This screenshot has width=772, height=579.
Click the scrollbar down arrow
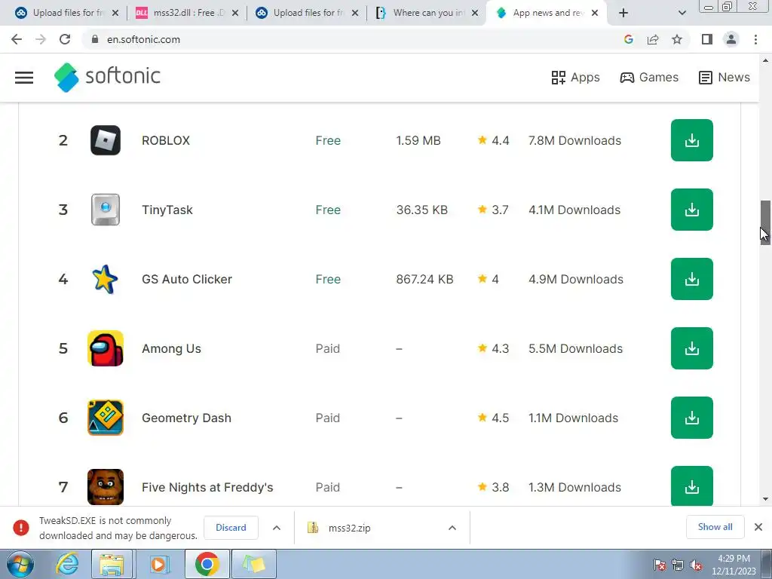765,499
